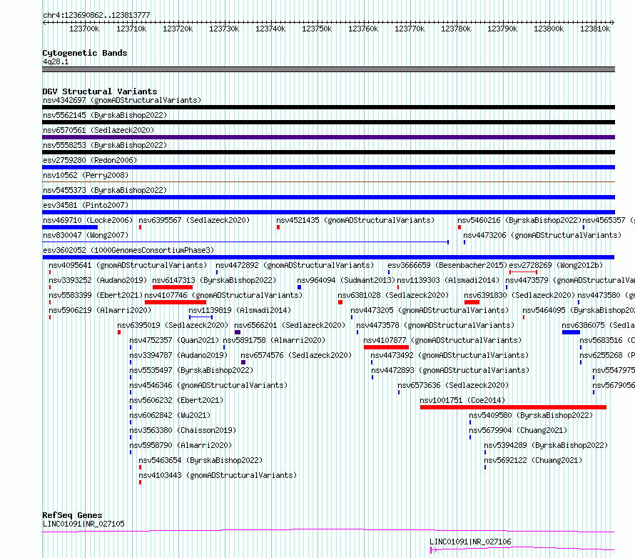635x558 pixels.
Task: Open nsv10562 (Perry2008) variant
Action: pos(86,175)
